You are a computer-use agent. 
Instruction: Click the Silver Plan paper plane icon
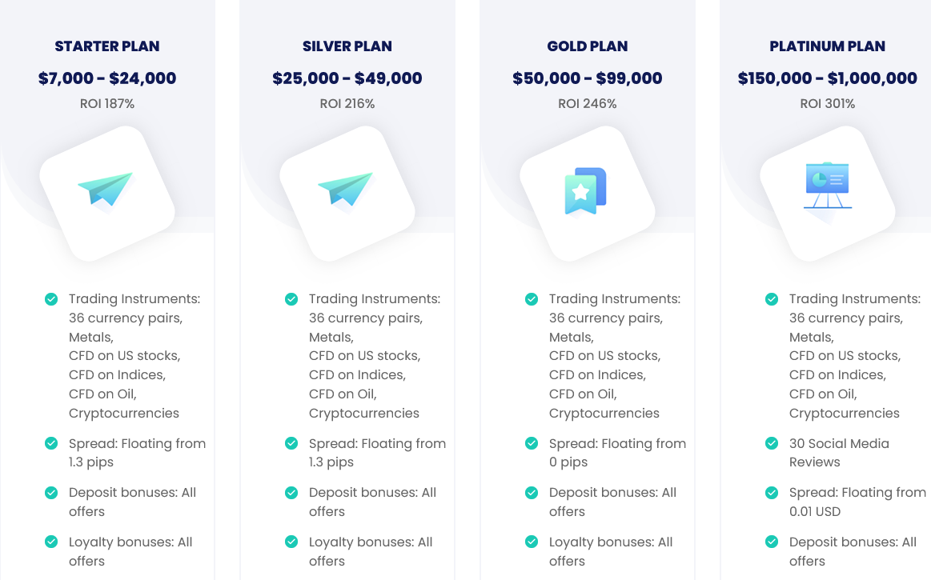tap(346, 191)
